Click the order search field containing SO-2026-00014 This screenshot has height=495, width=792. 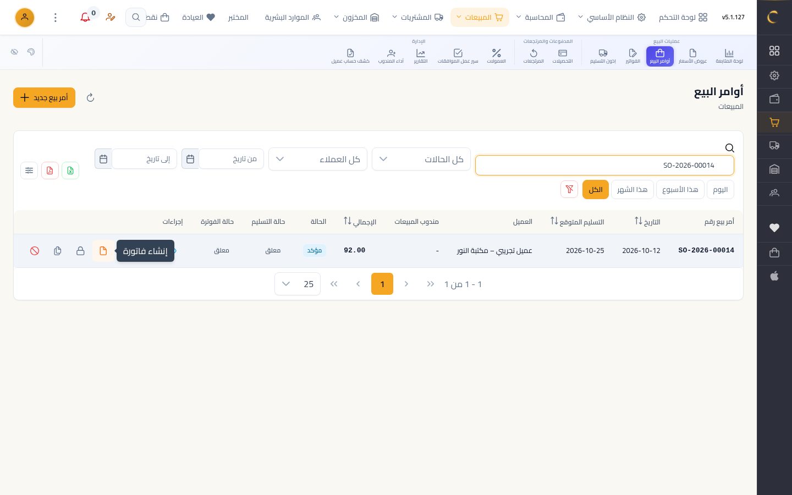click(604, 165)
